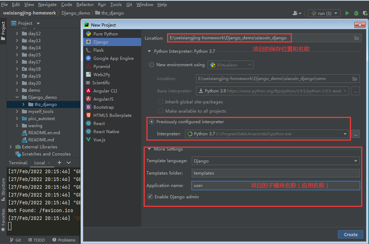Select HTML5 Boilerplate project type
Viewport: 369px width, 244px height.
(112, 115)
